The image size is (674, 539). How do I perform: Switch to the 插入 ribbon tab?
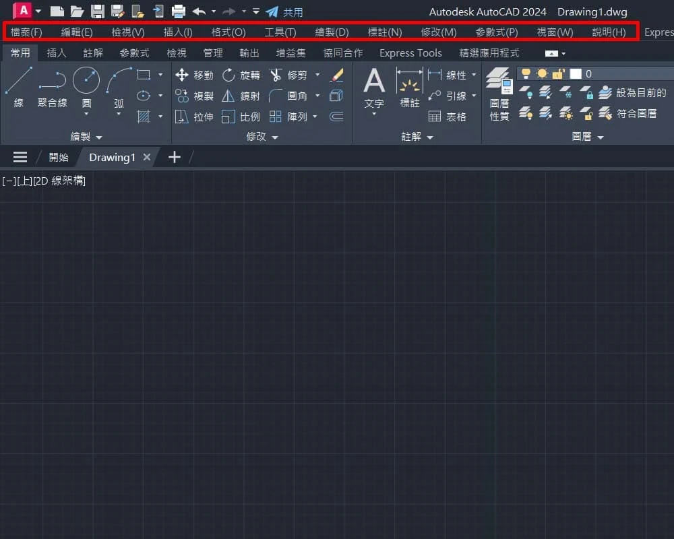57,53
